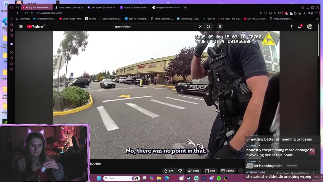Launch Steam from taskbar
323x182 pixels.
tap(189, 178)
